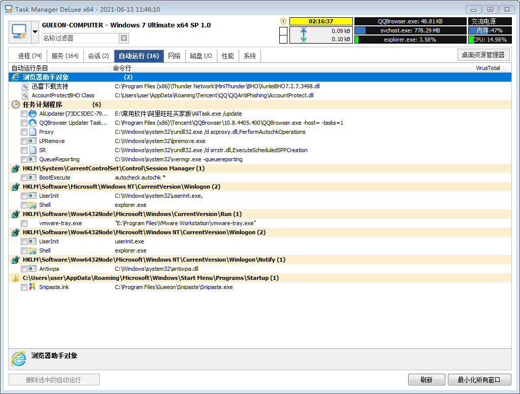Image resolution: width=520 pixels, height=394 pixels.
Task: Click the Antiwpa entry icon
Action: (x=32, y=269)
